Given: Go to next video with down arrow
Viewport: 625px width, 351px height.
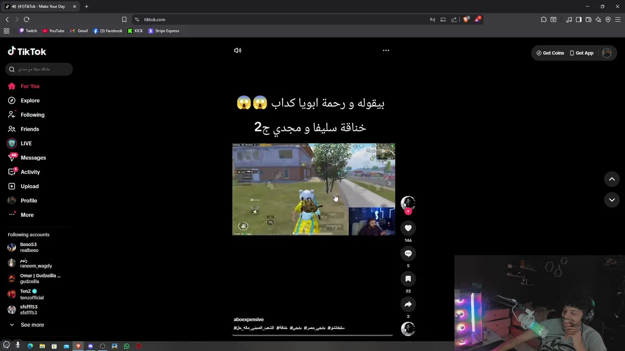Looking at the screenshot, I should tap(612, 200).
